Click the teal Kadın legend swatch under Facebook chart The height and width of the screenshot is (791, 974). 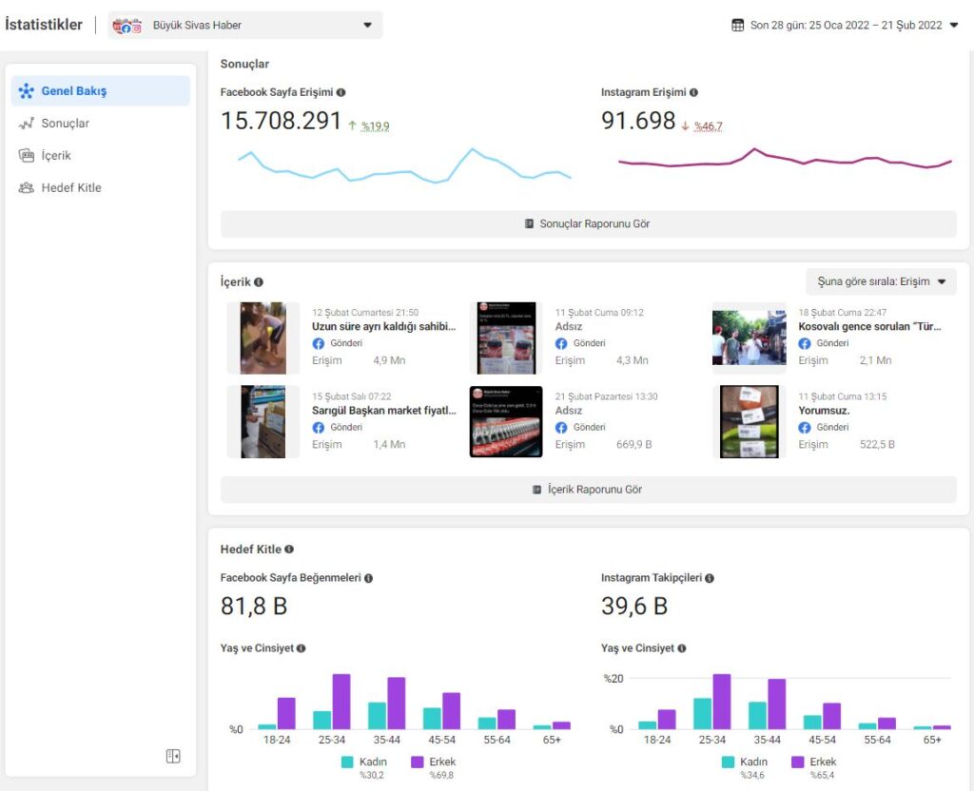coord(348,762)
